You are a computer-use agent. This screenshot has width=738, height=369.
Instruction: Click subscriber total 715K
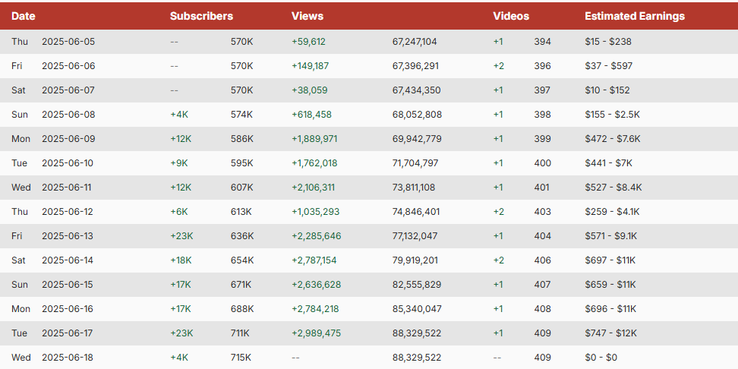[241, 358]
